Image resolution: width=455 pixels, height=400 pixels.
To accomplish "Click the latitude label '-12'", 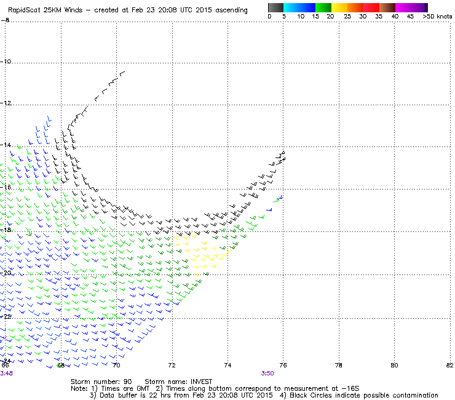I will point(6,103).
